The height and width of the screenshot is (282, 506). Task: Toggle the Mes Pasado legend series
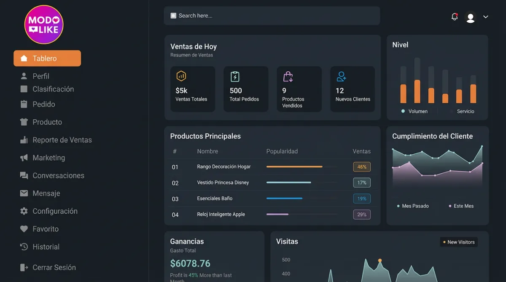pos(413,206)
